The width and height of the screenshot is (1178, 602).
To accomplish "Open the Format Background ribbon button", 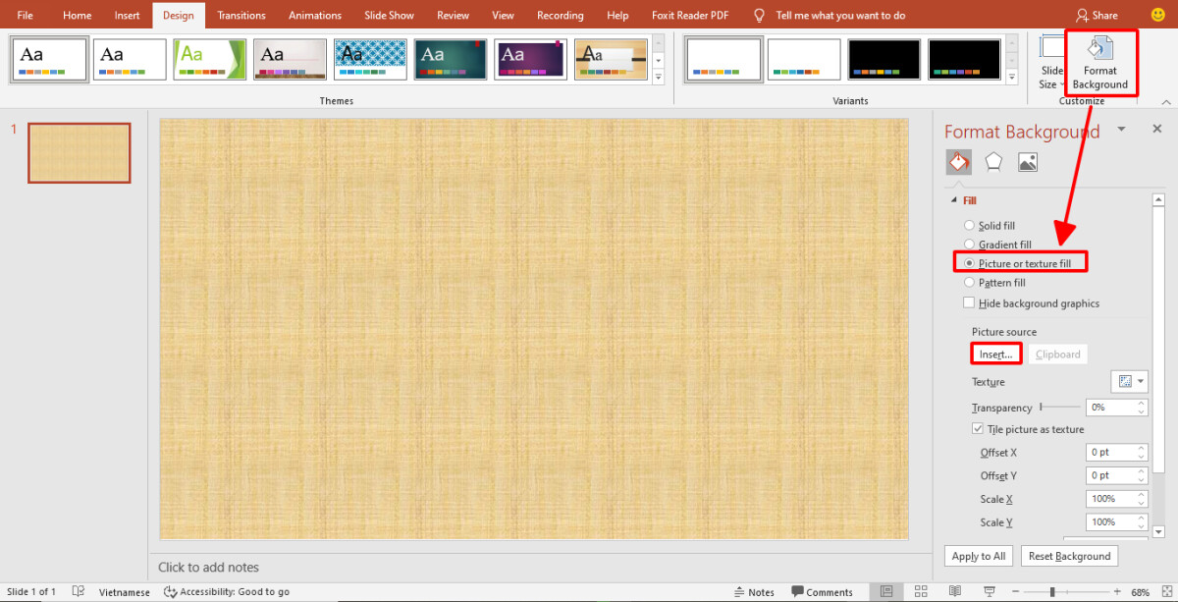I will click(x=1099, y=63).
